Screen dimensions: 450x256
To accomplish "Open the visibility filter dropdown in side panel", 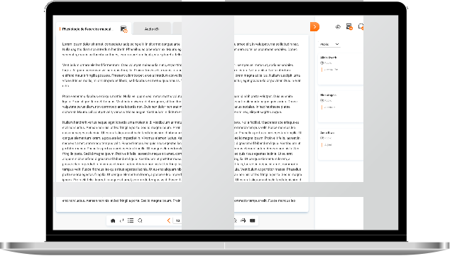I will pos(329,44).
